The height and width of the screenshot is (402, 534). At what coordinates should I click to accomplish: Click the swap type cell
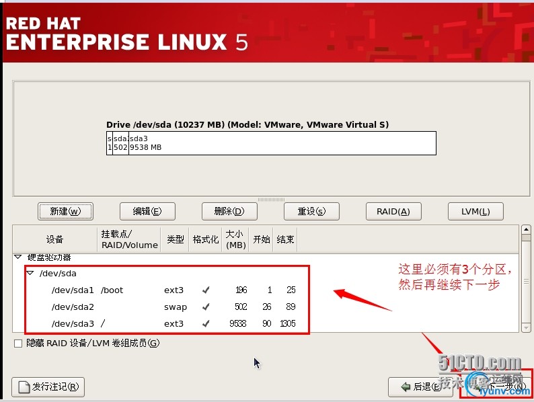point(176,307)
